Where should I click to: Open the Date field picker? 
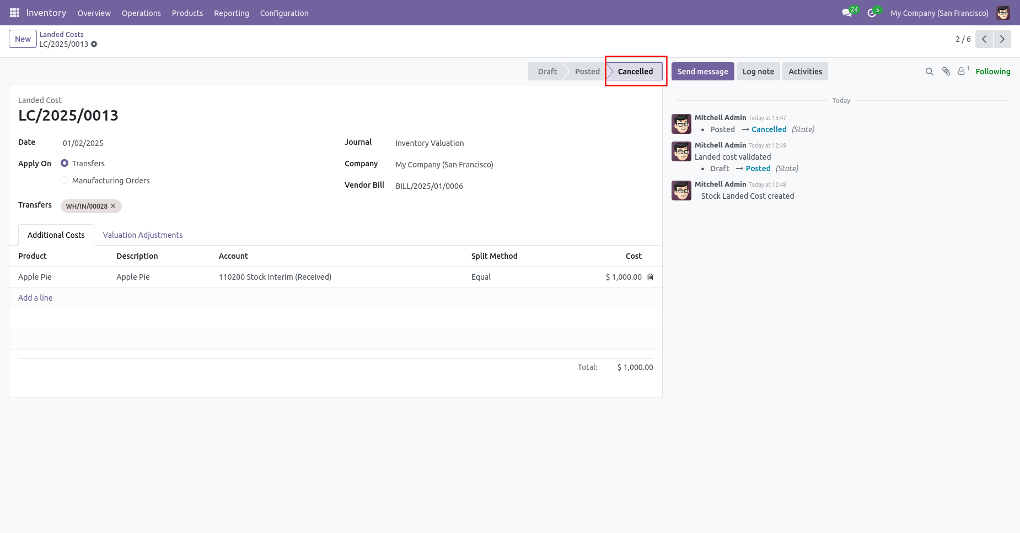pyautogui.click(x=83, y=143)
